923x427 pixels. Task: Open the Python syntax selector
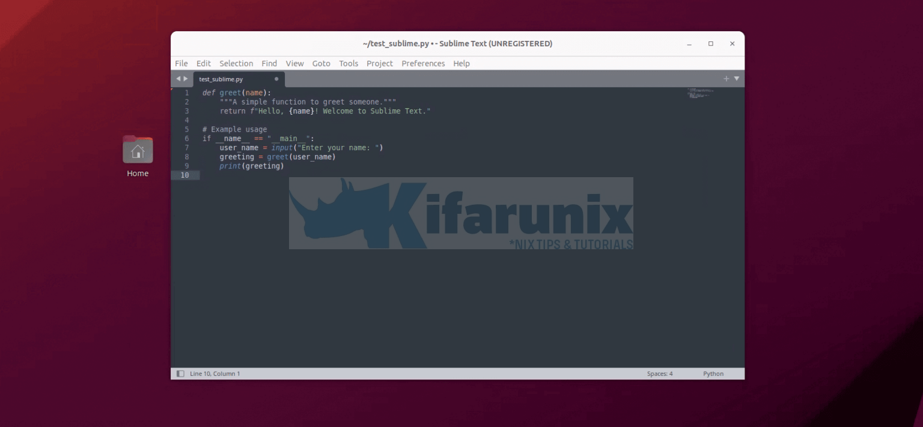tap(713, 373)
